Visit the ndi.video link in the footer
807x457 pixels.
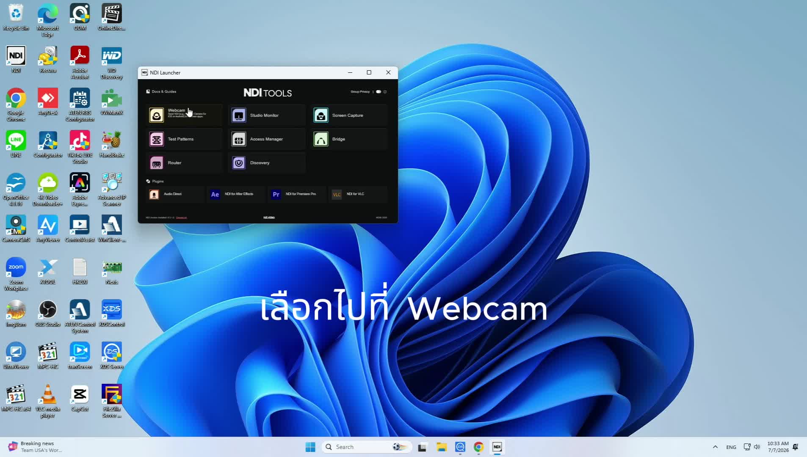click(269, 217)
